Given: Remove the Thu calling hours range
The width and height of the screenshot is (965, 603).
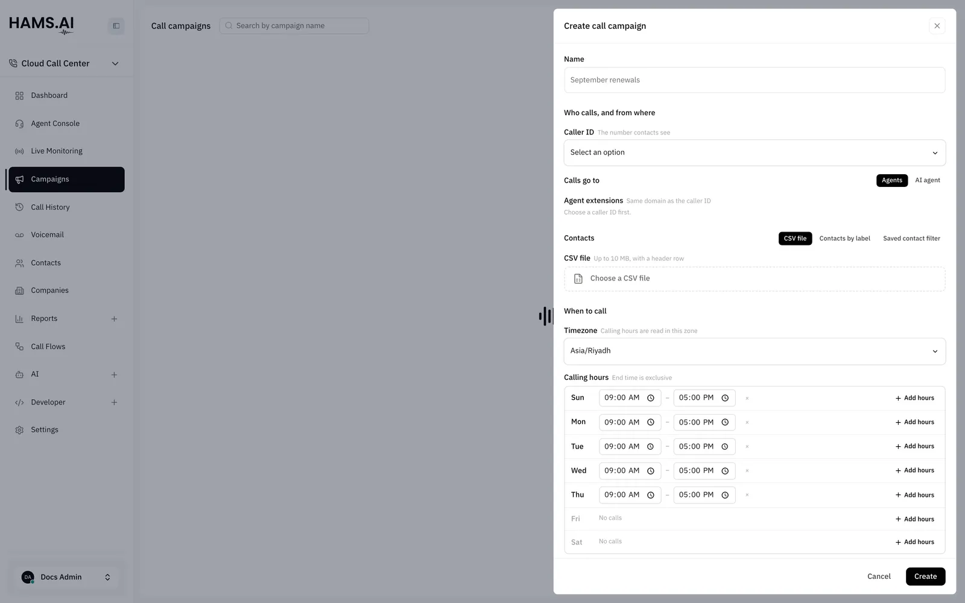Looking at the screenshot, I should [747, 495].
